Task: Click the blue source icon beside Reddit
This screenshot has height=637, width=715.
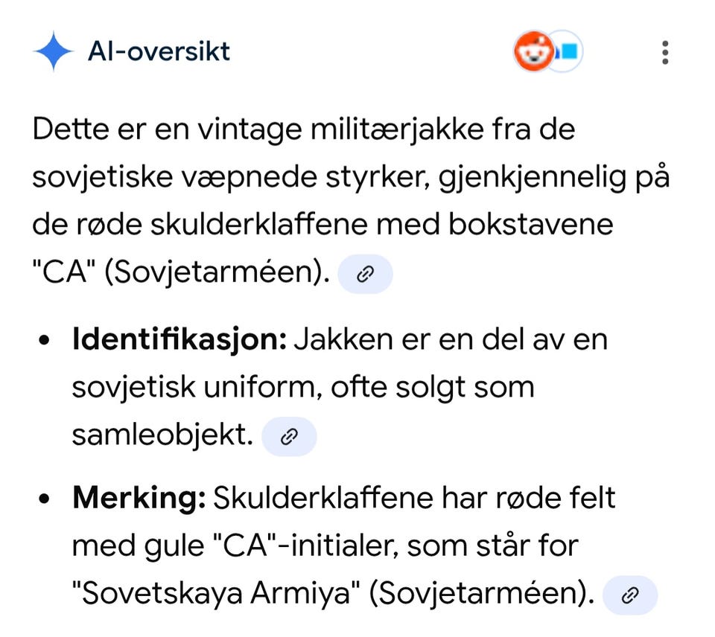Action: click(568, 51)
